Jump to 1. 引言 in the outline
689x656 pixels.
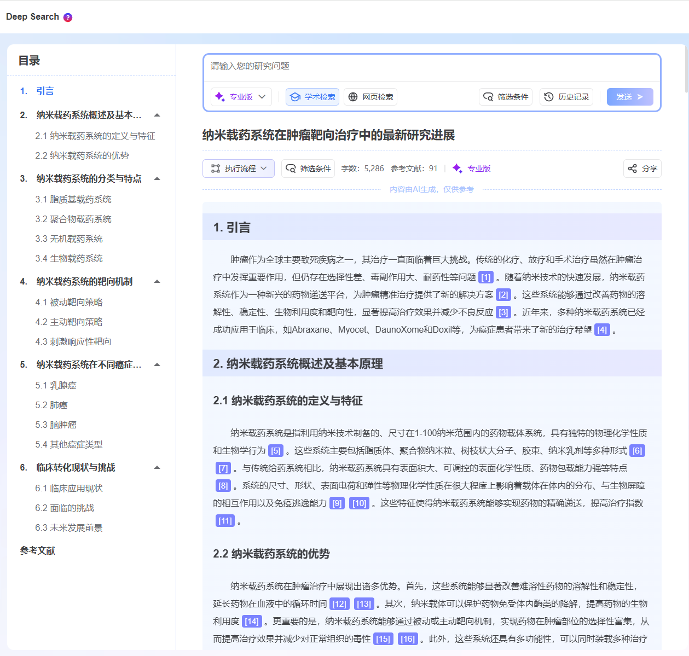pos(37,91)
